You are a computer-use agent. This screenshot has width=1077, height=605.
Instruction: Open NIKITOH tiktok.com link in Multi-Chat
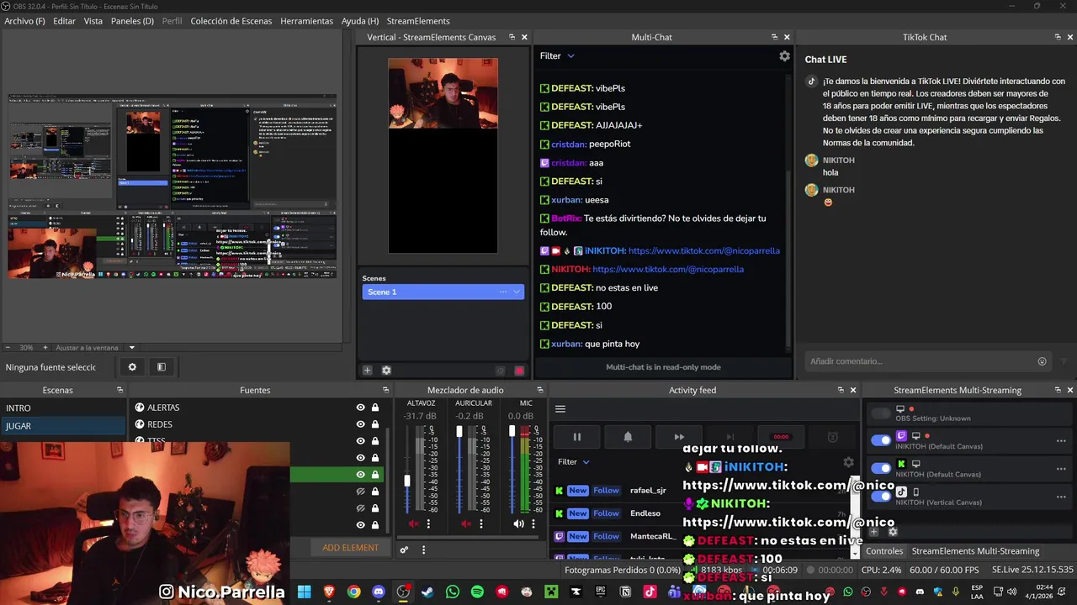(668, 269)
